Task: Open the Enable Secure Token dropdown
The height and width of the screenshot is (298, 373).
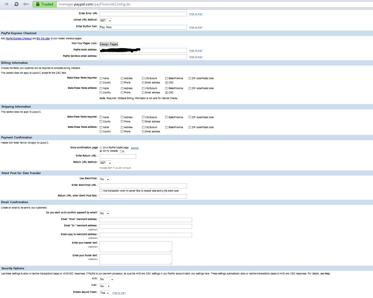Action: pyautogui.click(x=104, y=293)
